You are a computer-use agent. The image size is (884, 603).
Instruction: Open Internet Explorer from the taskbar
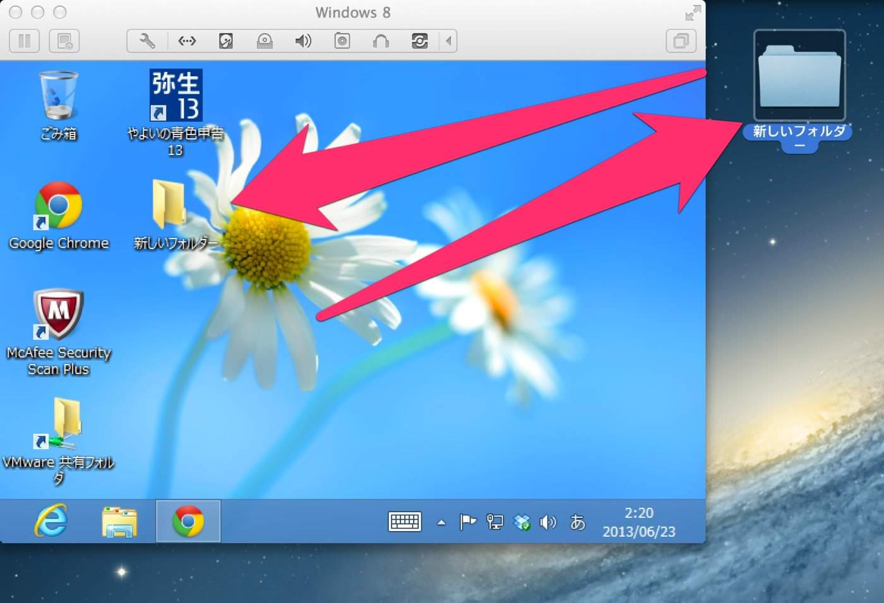(51, 521)
